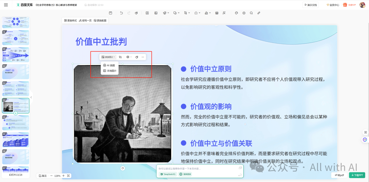Click the 演示文档 present button
The image size is (369, 182).
point(310,5)
